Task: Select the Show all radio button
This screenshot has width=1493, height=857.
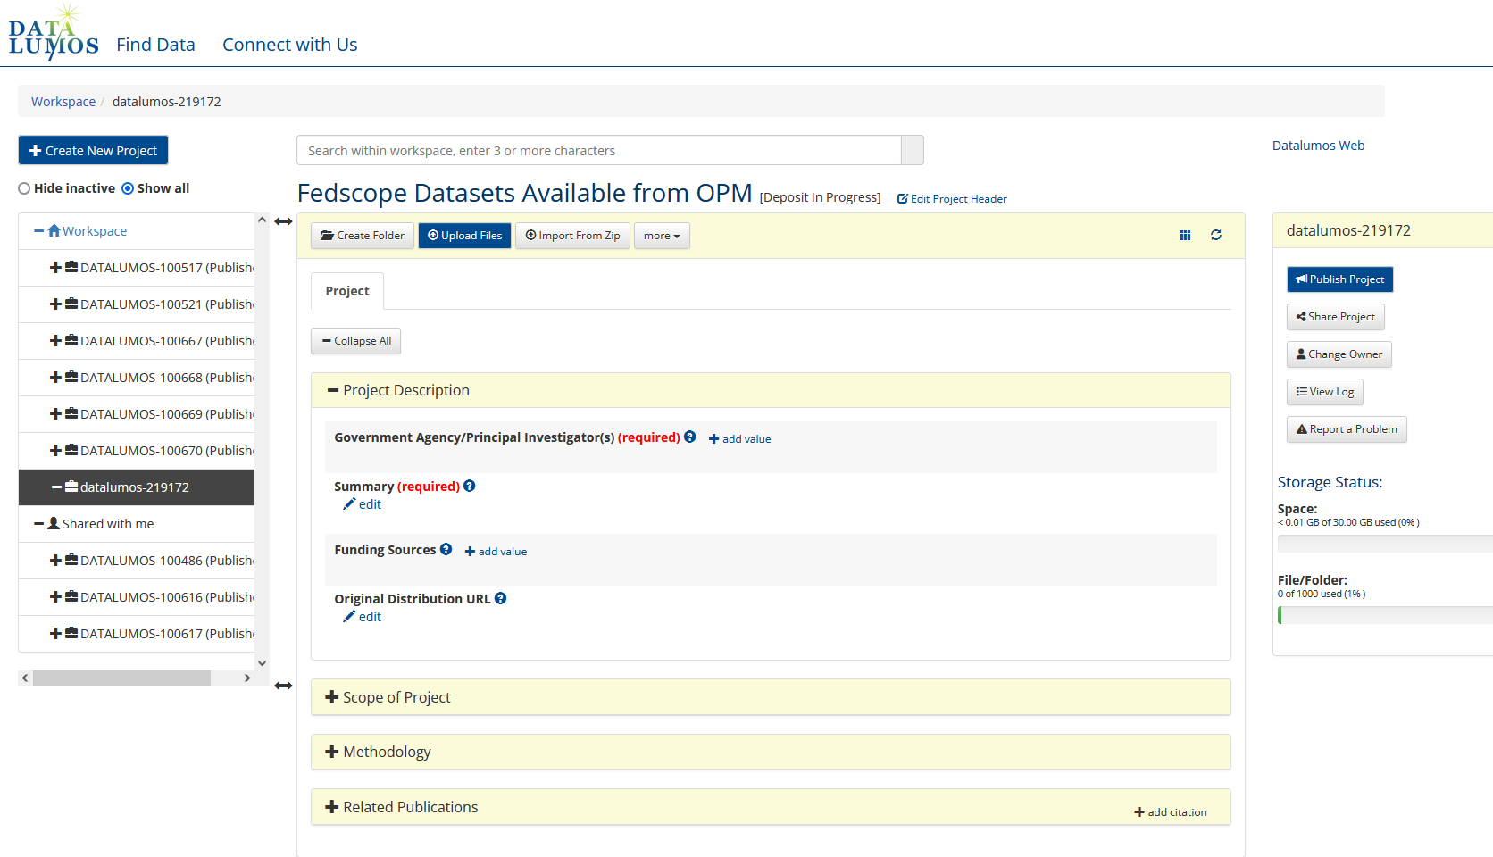Action: pos(127,187)
